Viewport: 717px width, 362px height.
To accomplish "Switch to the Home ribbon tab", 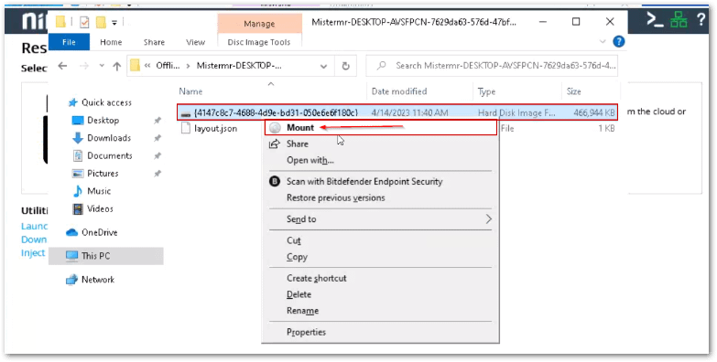I will 111,42.
